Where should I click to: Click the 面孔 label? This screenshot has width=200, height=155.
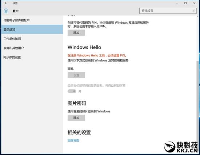[x=71, y=69]
